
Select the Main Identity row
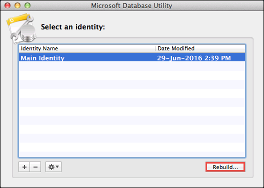coord(132,57)
